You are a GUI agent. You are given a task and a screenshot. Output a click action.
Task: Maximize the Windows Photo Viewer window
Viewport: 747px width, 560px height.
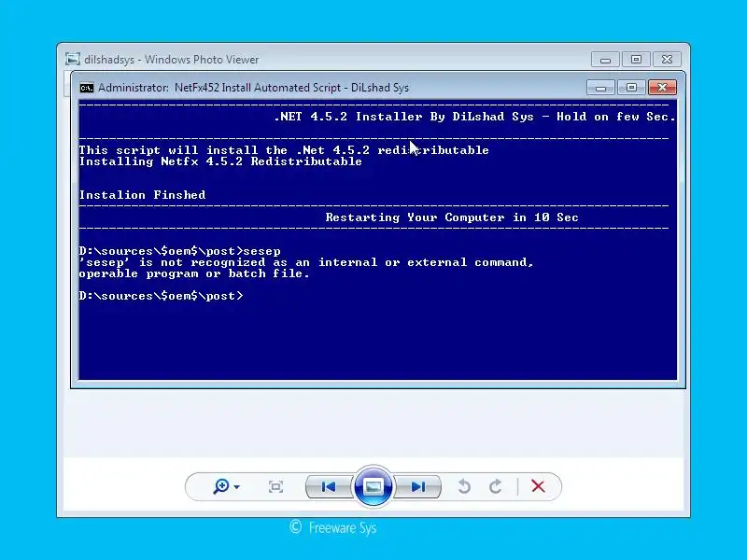pyautogui.click(x=636, y=60)
